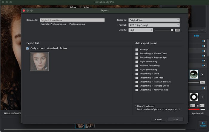The height and width of the screenshot is (132, 209).
Task: Click the white color bar in Edit panel
Action: click(203, 109)
